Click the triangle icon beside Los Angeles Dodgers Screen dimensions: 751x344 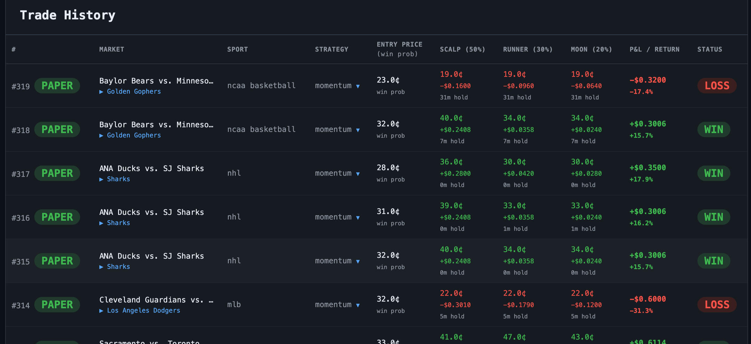tap(101, 311)
